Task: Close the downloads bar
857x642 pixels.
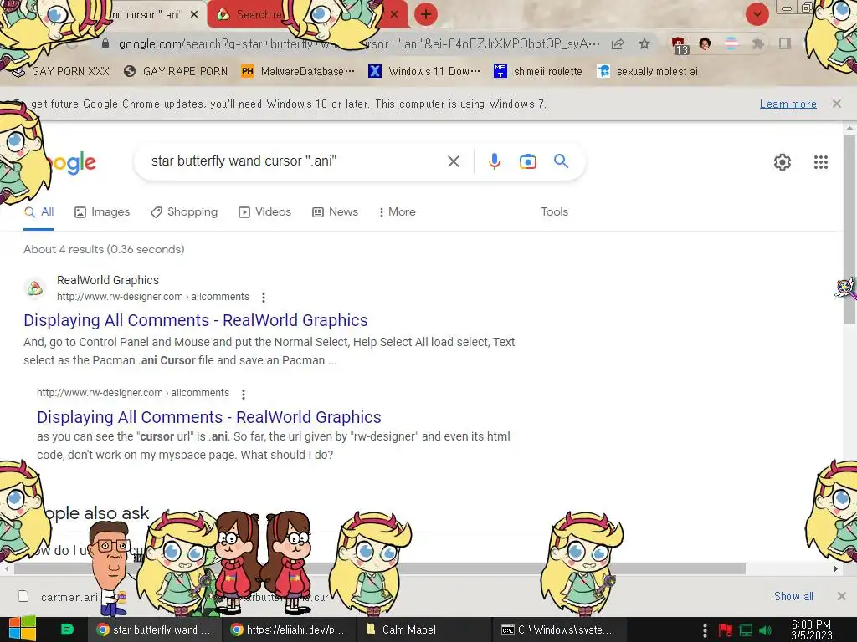Action: (842, 596)
